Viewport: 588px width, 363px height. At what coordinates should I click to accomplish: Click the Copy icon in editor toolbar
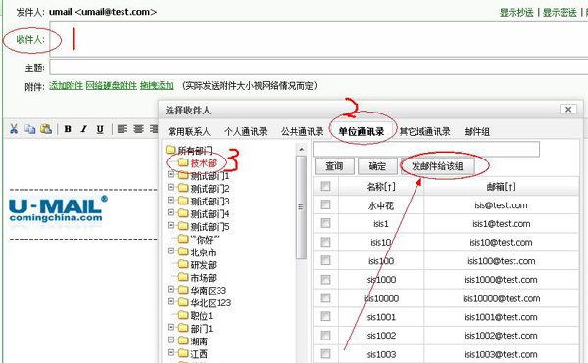click(x=30, y=129)
